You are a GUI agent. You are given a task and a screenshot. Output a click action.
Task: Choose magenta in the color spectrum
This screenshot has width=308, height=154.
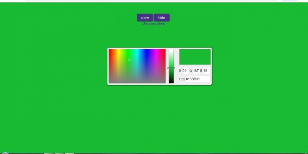tap(156, 50)
